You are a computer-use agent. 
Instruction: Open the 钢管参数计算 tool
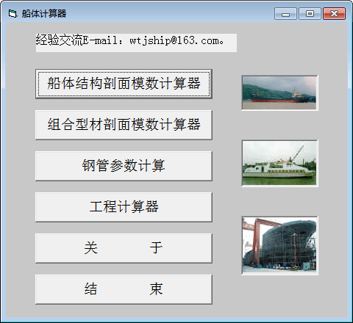click(124, 166)
